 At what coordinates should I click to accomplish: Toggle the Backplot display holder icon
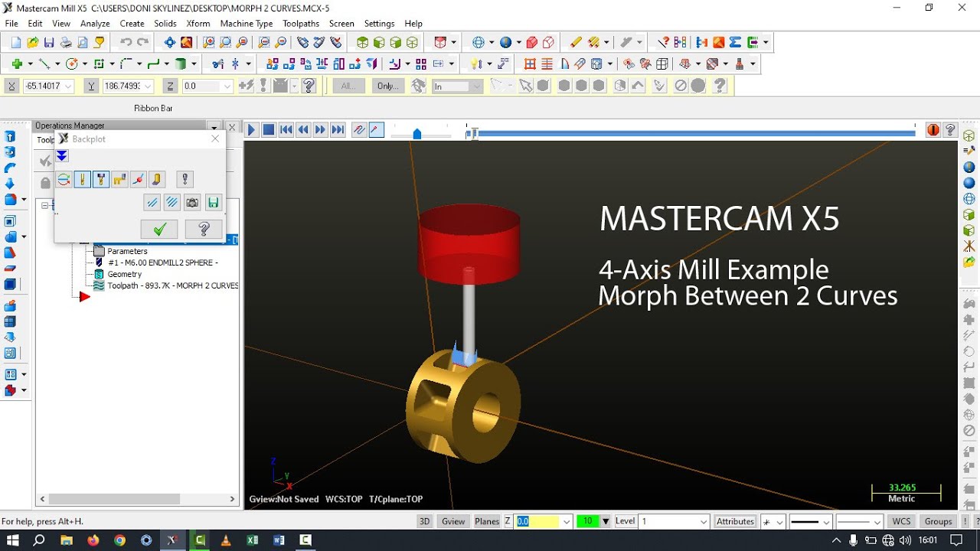click(101, 179)
